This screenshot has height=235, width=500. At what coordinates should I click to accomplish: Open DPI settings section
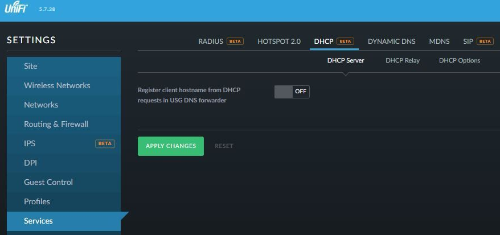click(x=64, y=163)
